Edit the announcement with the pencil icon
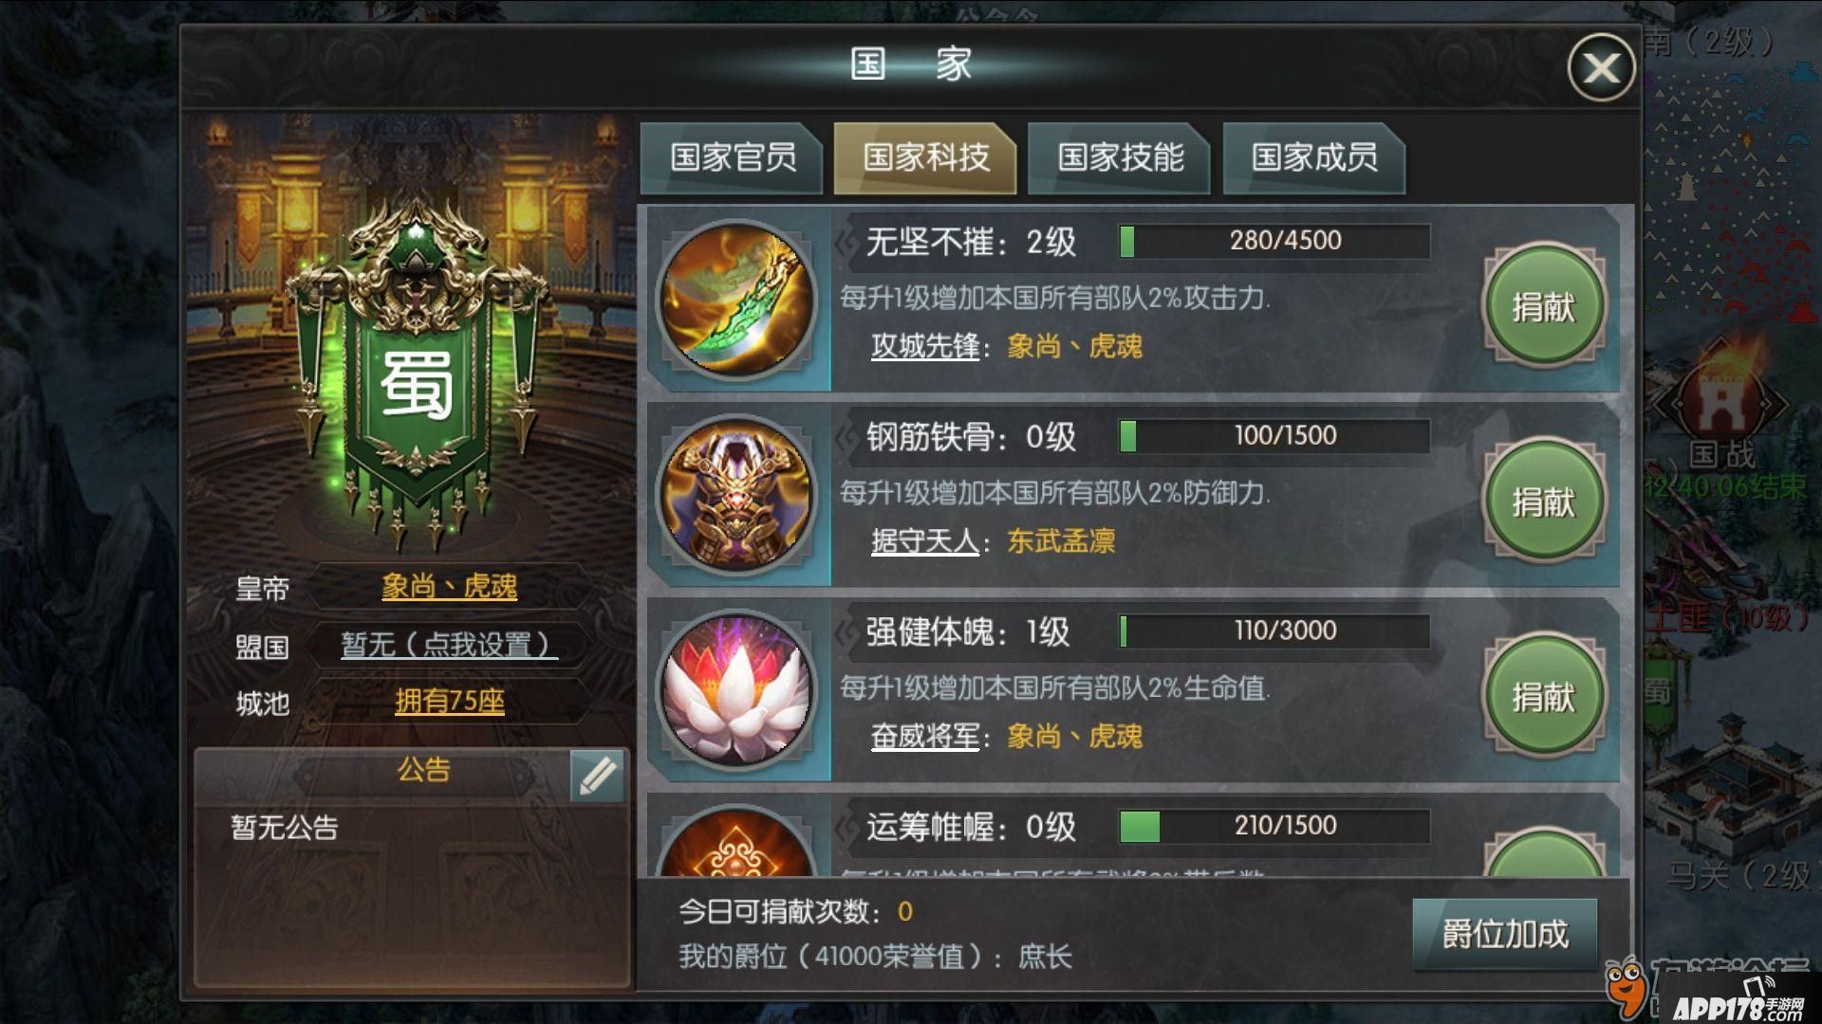 (597, 776)
